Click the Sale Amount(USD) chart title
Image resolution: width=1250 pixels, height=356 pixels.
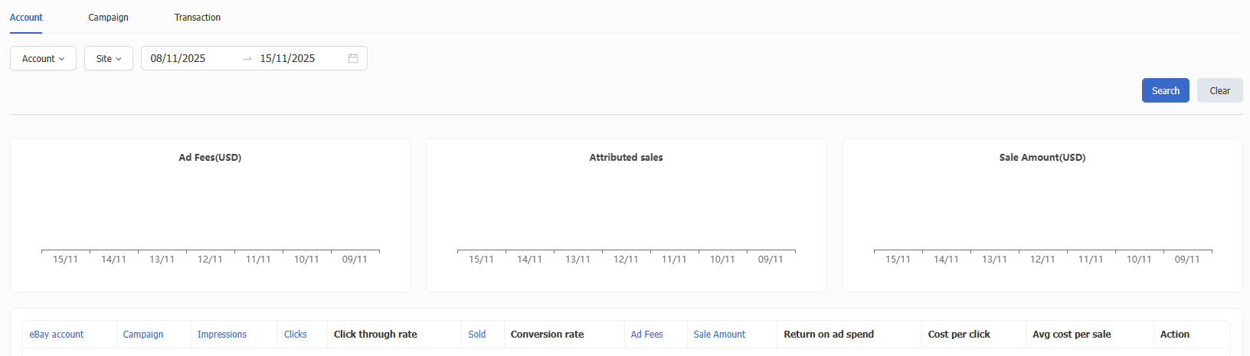pyautogui.click(x=1042, y=157)
